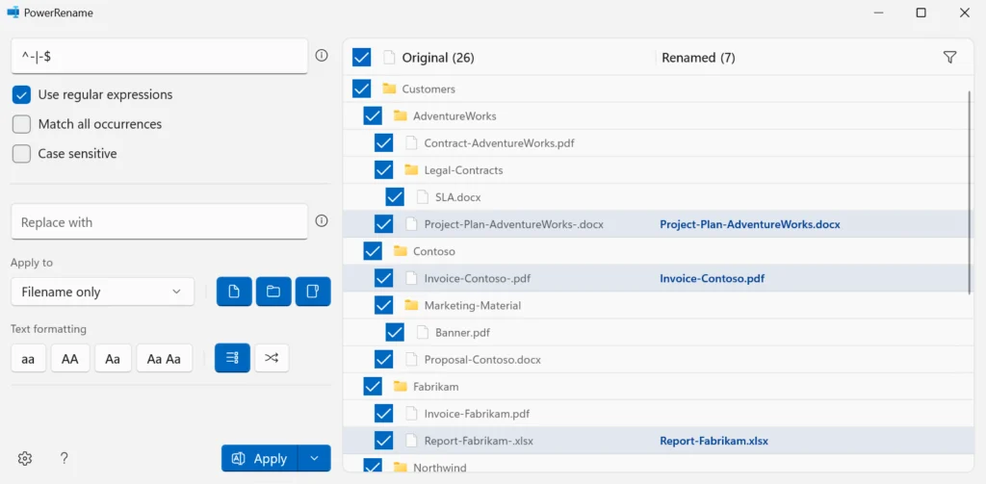The width and height of the screenshot is (986, 484).
Task: Click the Banner.pdf file icon
Action: pyautogui.click(x=423, y=332)
